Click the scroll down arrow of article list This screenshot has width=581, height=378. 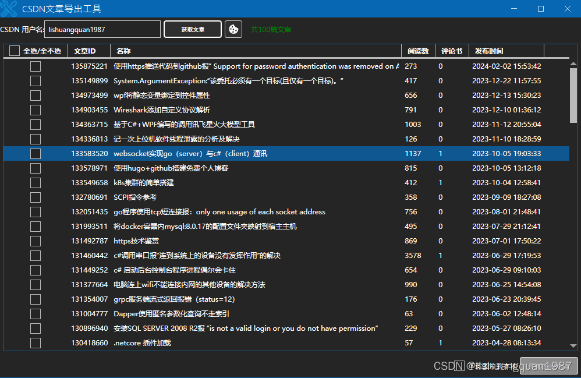coord(573,345)
